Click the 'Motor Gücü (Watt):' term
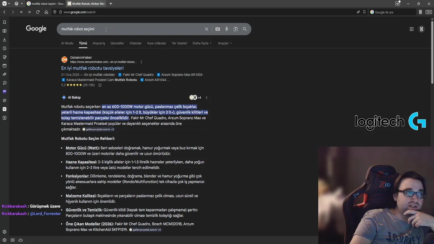The width and height of the screenshot is (434, 244). (x=83, y=148)
